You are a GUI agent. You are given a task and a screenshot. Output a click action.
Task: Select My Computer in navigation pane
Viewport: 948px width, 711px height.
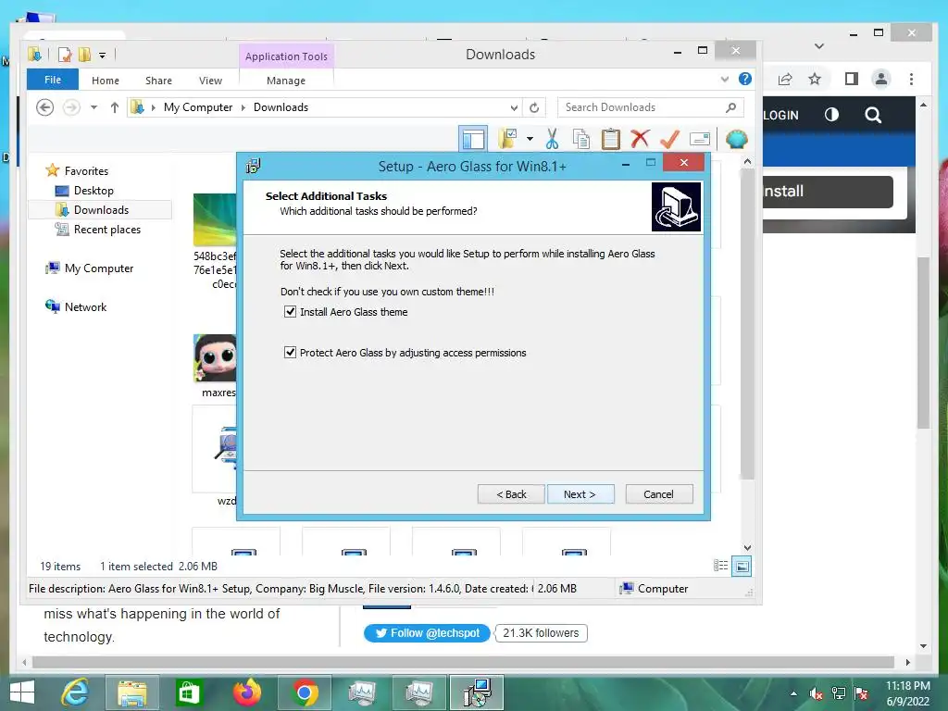pyautogui.click(x=98, y=268)
